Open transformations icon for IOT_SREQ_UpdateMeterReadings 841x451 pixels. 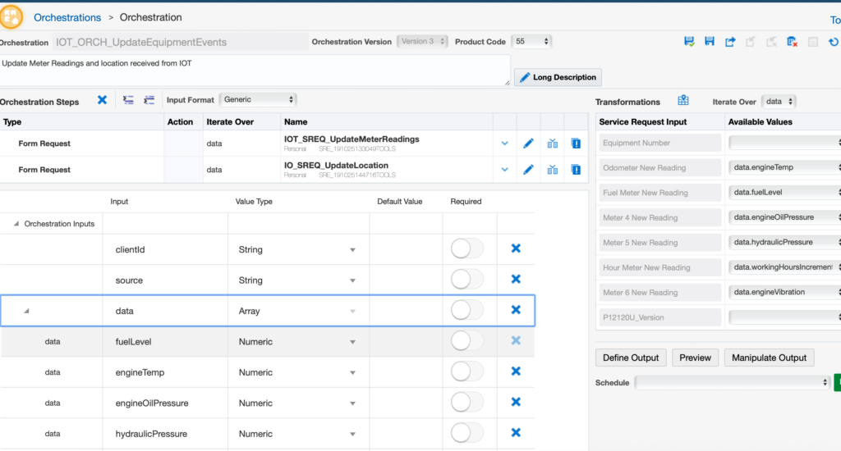tap(553, 143)
